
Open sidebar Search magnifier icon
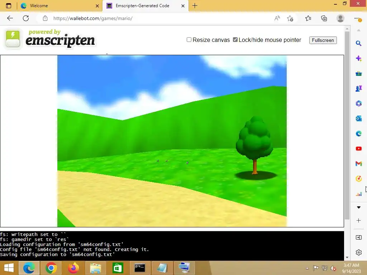click(x=358, y=43)
